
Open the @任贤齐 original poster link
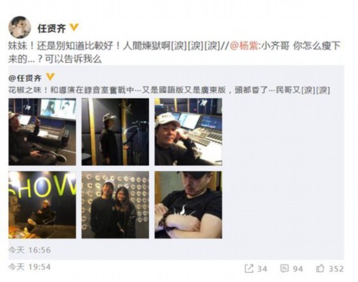click(x=25, y=78)
